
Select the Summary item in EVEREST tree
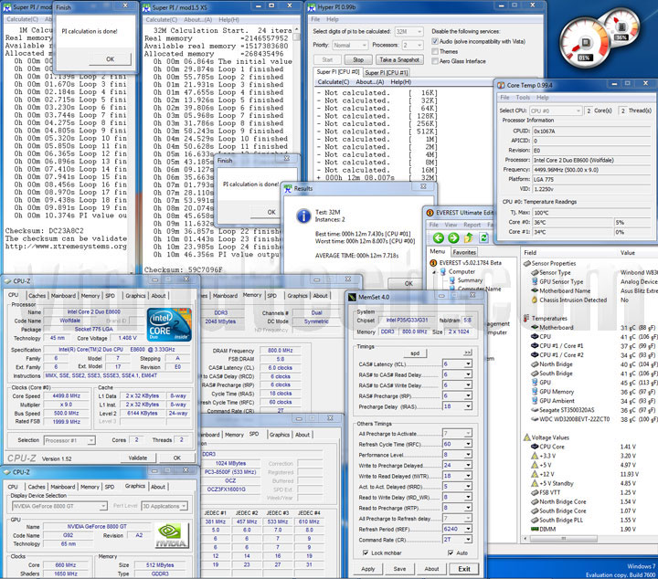[x=470, y=280]
